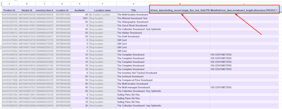This screenshot has width=282, height=109.
Task: Select column B header
Action: tap(27, 4)
